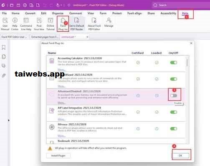
Task: Turn off the Action Wizard plug-in toggle
Action: (174, 79)
